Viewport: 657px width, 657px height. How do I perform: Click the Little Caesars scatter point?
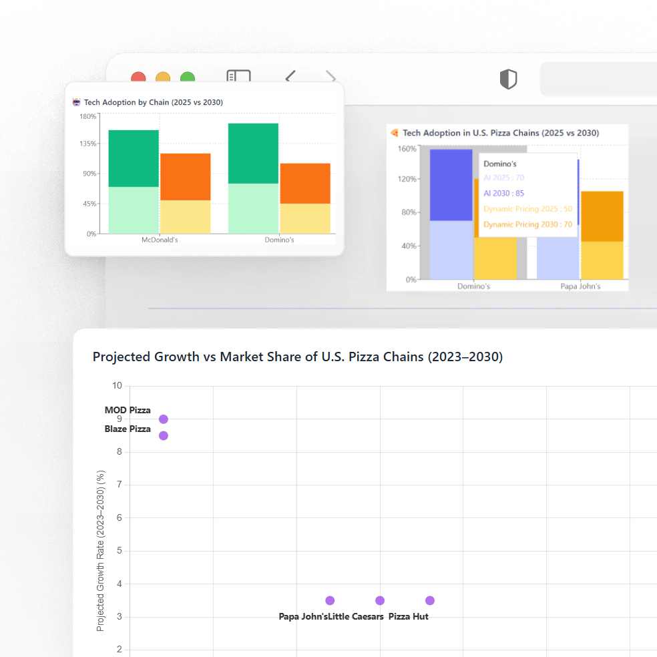coord(380,601)
